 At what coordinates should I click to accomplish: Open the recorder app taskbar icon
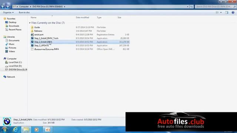click(x=48, y=130)
